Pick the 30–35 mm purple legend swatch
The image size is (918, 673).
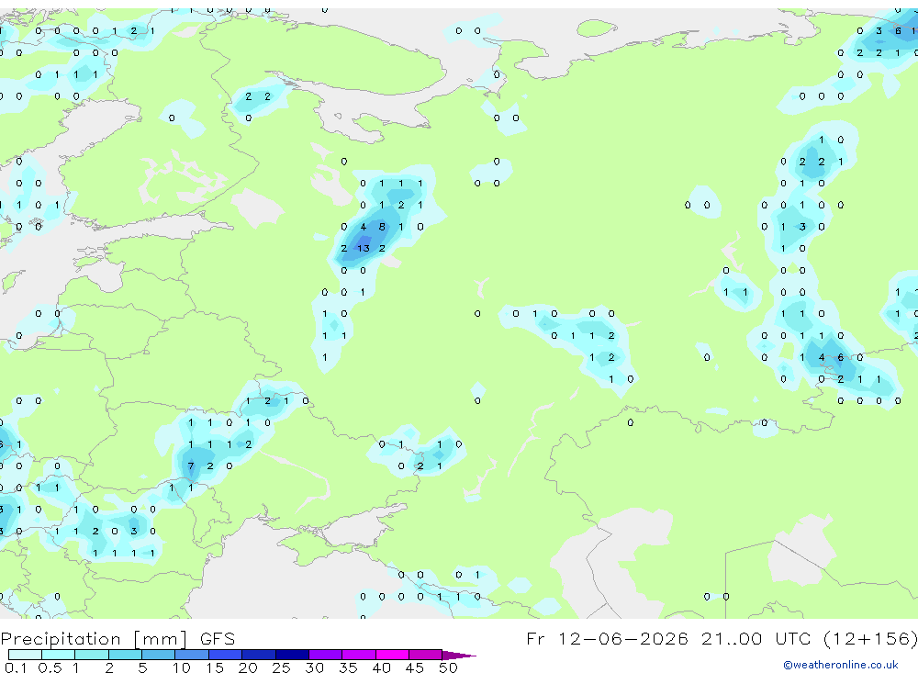[325, 655]
